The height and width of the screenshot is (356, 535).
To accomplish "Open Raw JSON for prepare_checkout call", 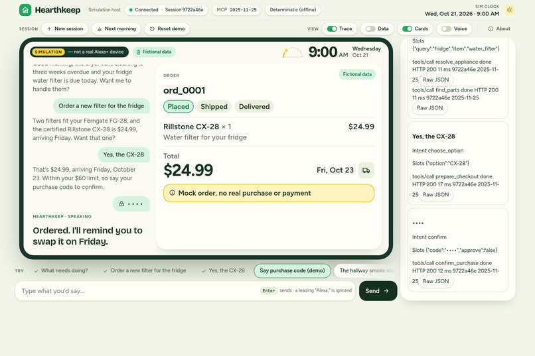I will click(435, 195).
